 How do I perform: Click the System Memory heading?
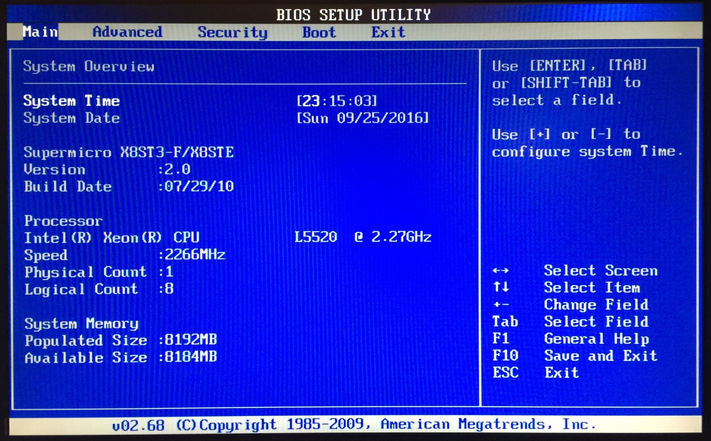click(x=81, y=324)
